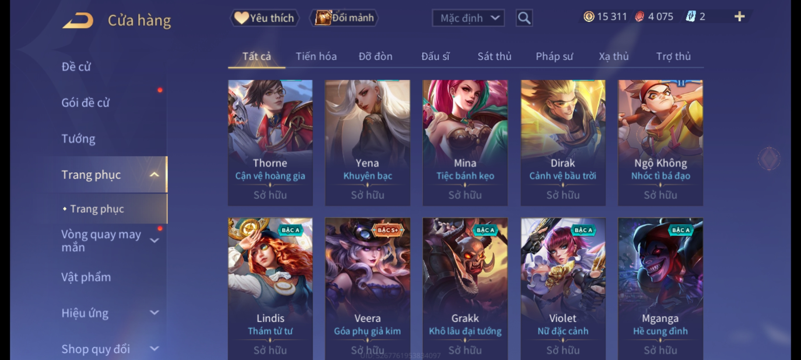Tap the chest icon on Đổi mảnh

[x=323, y=18]
